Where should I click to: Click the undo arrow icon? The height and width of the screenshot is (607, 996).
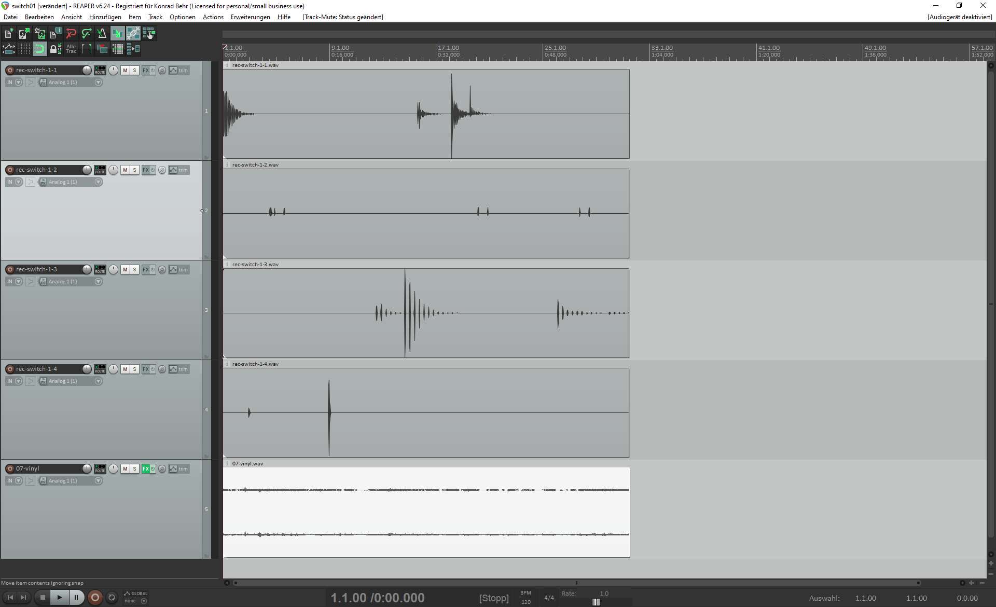(71, 34)
